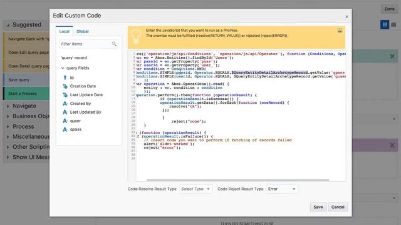Viewport: 401px width, 225px height.
Task: Click the Created By text-type icon
Action: click(x=65, y=104)
